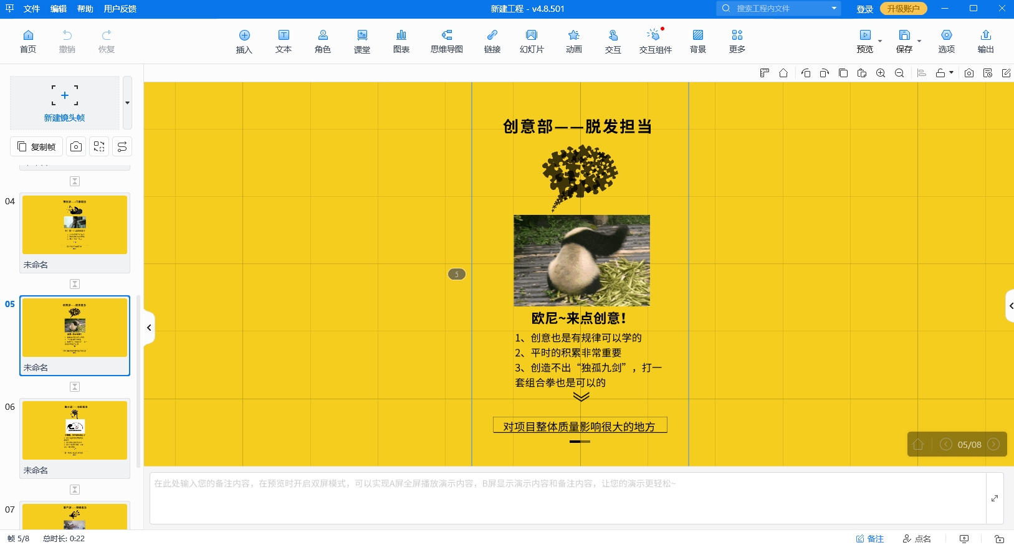Click the 动画 animation icon
This screenshot has height=545, width=1014.
pos(573,41)
